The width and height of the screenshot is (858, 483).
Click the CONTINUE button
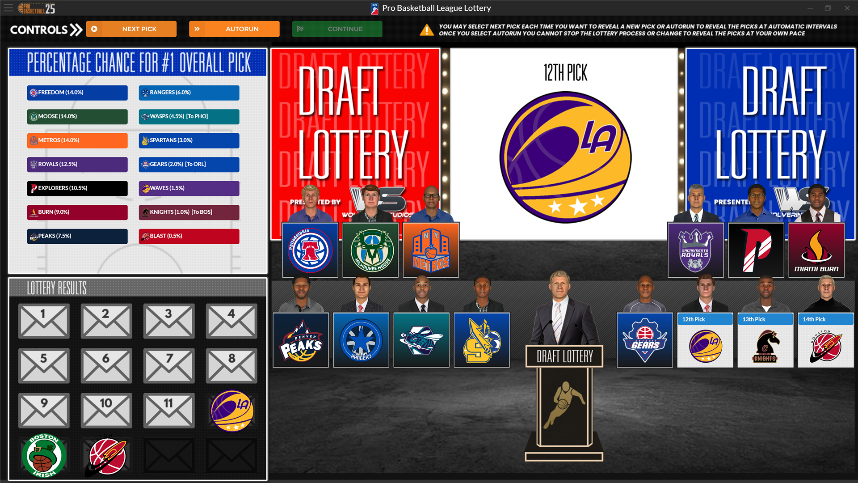pos(337,29)
